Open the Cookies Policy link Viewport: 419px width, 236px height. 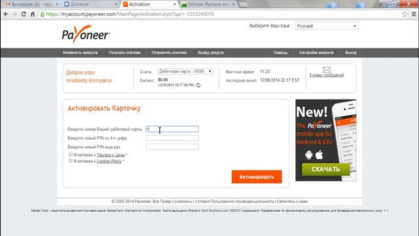[x=109, y=161]
